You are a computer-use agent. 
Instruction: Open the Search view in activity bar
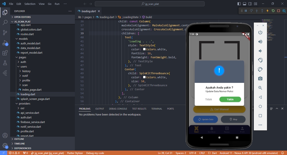tap(5, 22)
